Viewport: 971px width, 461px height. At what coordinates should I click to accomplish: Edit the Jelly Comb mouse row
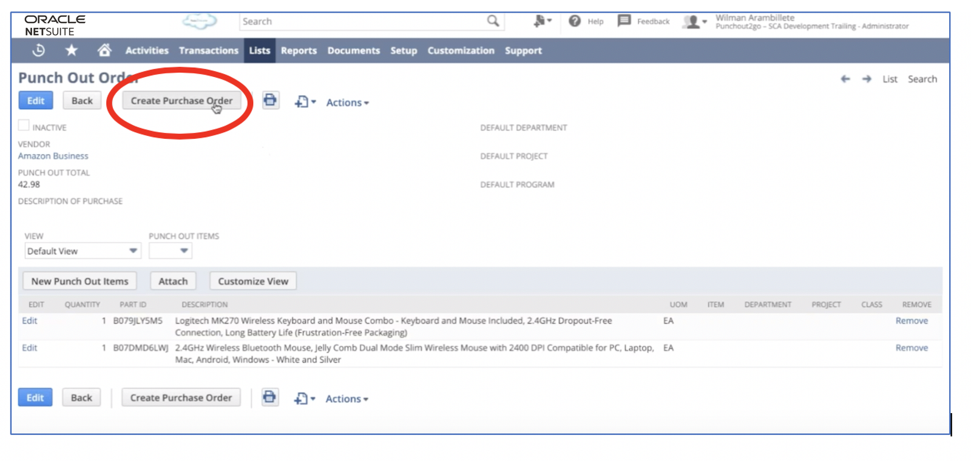tap(30, 348)
